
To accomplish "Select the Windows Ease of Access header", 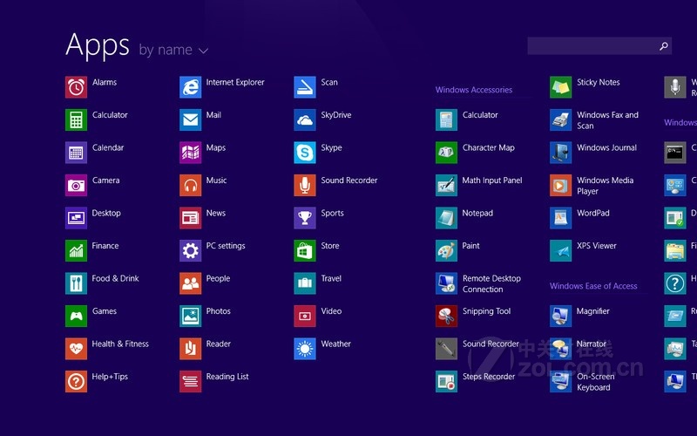I will point(592,286).
